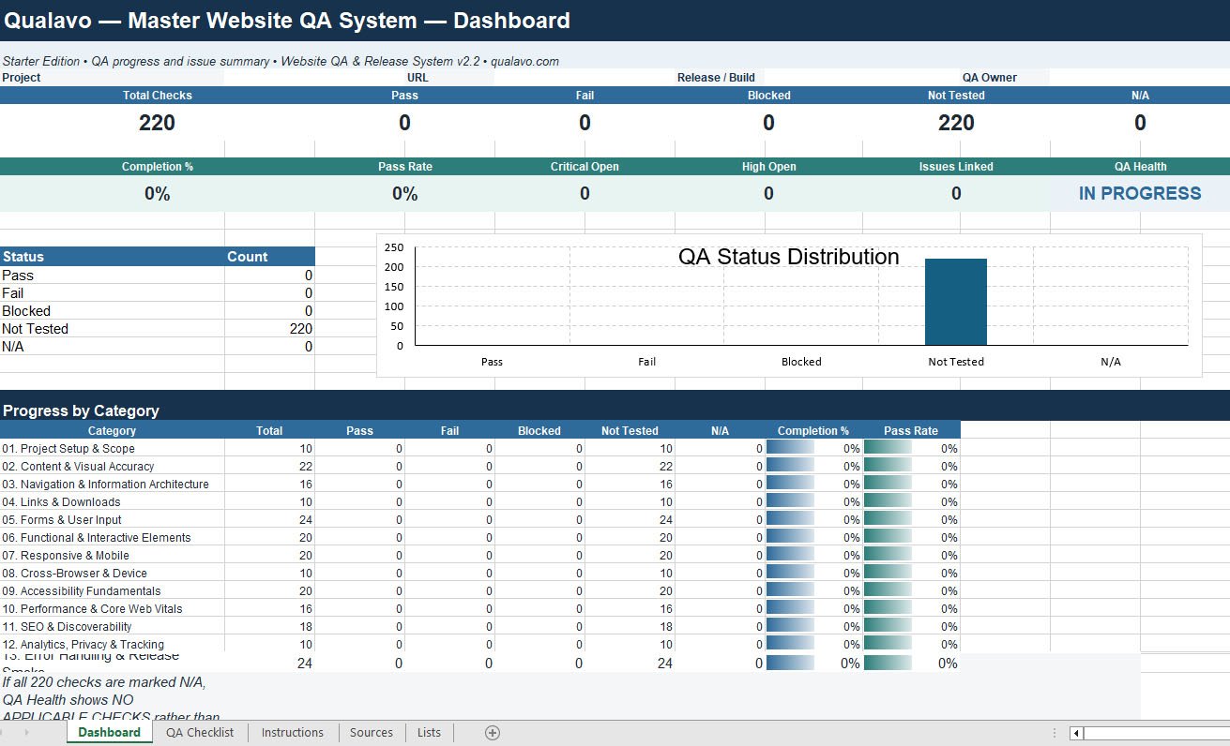Select the QA Status Distribution chart title
1230x746 pixels.
(788, 257)
